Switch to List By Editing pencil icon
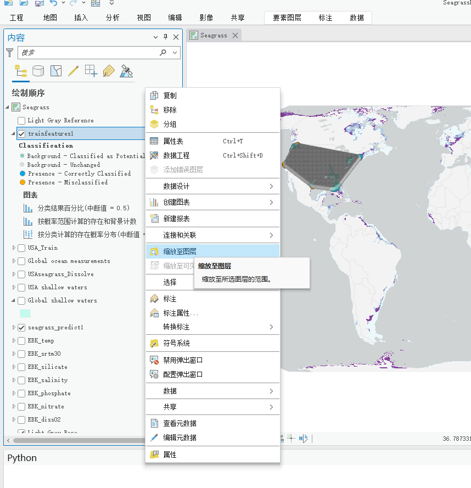The width and height of the screenshot is (471, 488). click(x=72, y=70)
